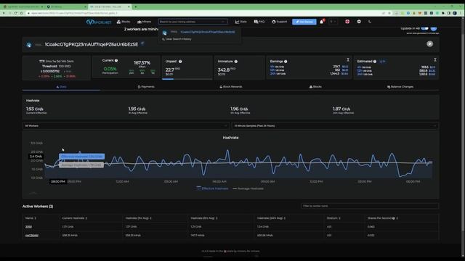This screenshot has height=261, width=465.
Task: Click the Estimated card top-right icon
Action: 435,59
